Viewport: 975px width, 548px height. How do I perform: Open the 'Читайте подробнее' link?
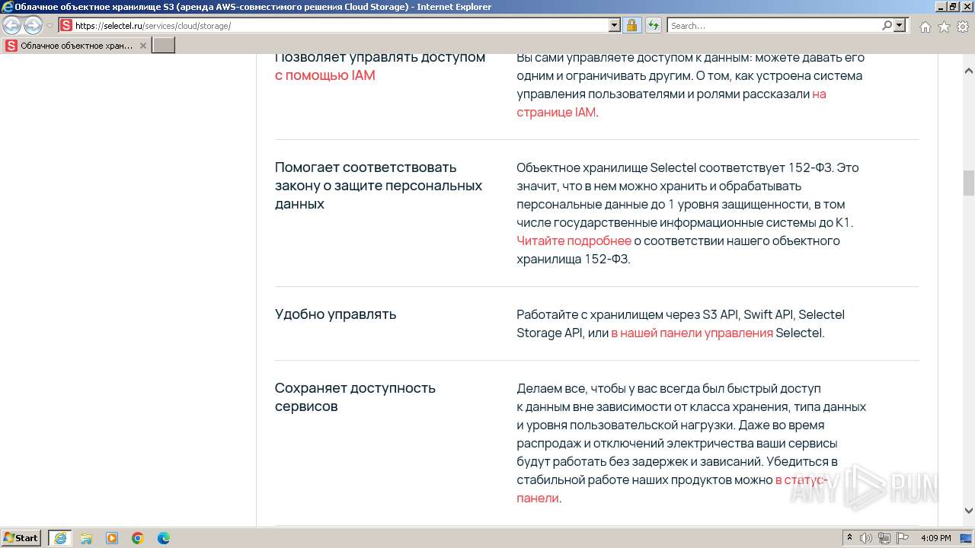(x=574, y=241)
